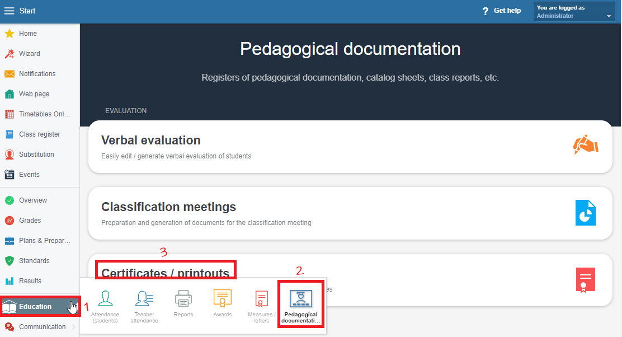The image size is (622, 337).
Task: Click the Grades red icon
Action: pos(10,221)
